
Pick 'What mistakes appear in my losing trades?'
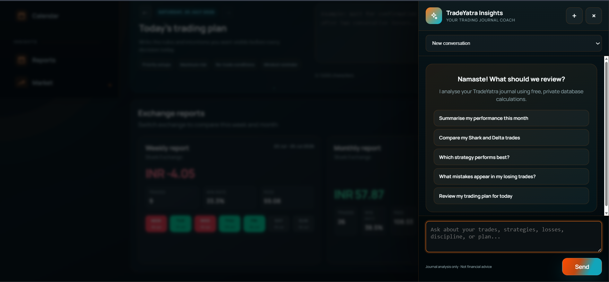(x=511, y=177)
